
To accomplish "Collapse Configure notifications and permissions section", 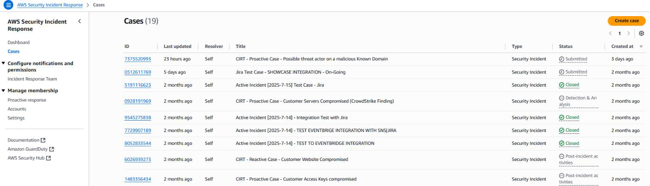I will point(4,63).
